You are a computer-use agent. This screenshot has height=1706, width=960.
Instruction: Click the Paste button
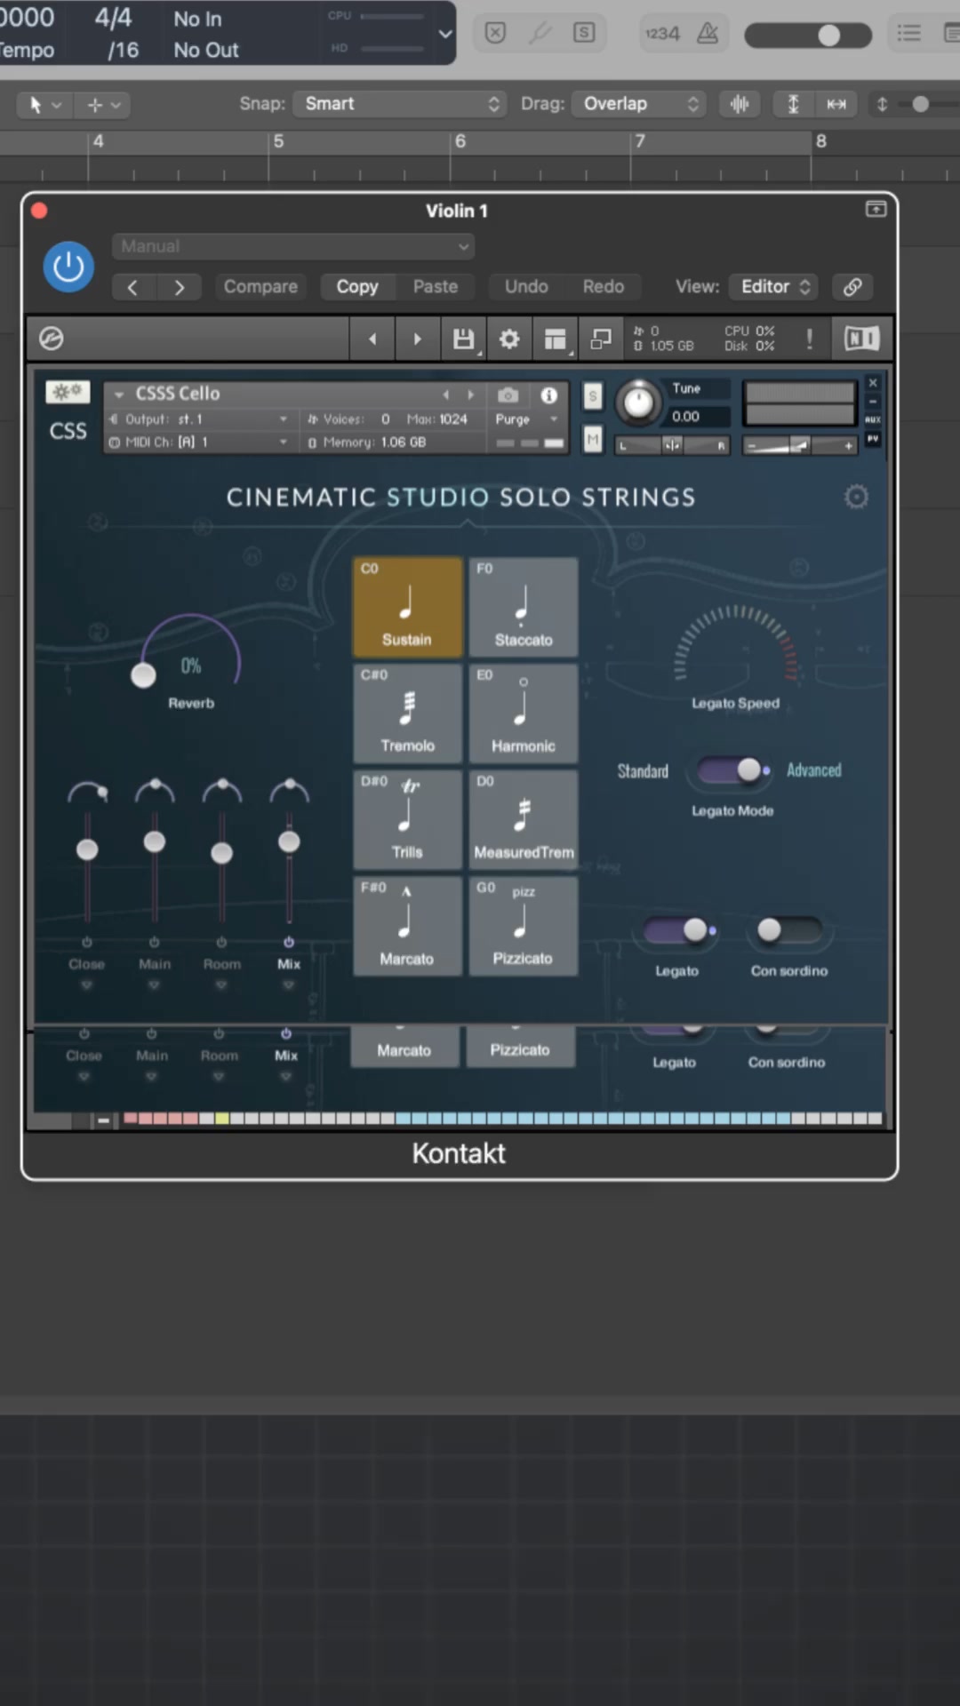pos(436,287)
